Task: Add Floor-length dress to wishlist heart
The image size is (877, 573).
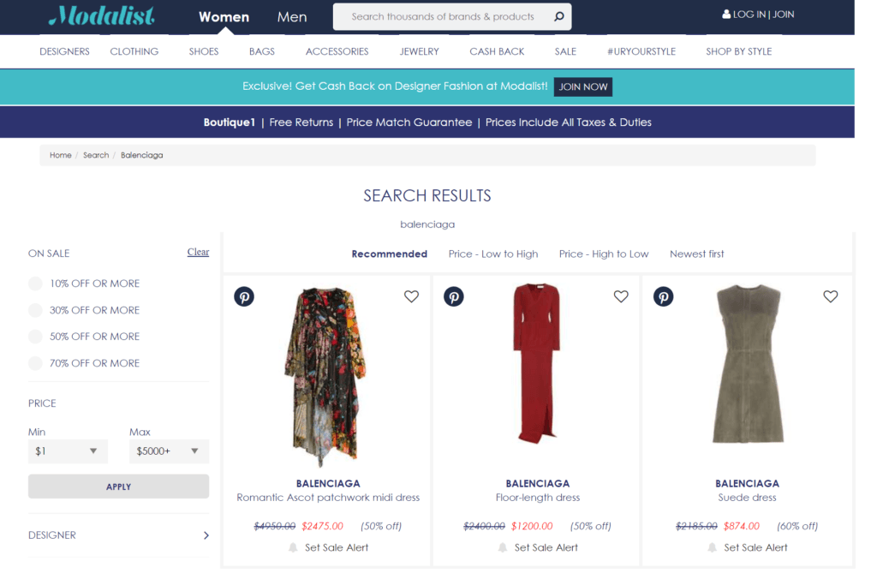Action: (621, 296)
